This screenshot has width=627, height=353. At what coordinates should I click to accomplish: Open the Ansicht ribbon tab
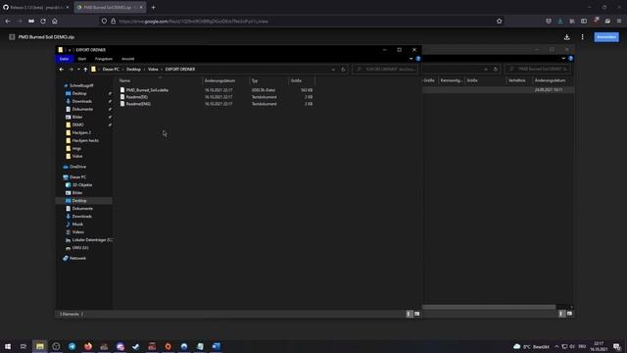(x=128, y=59)
